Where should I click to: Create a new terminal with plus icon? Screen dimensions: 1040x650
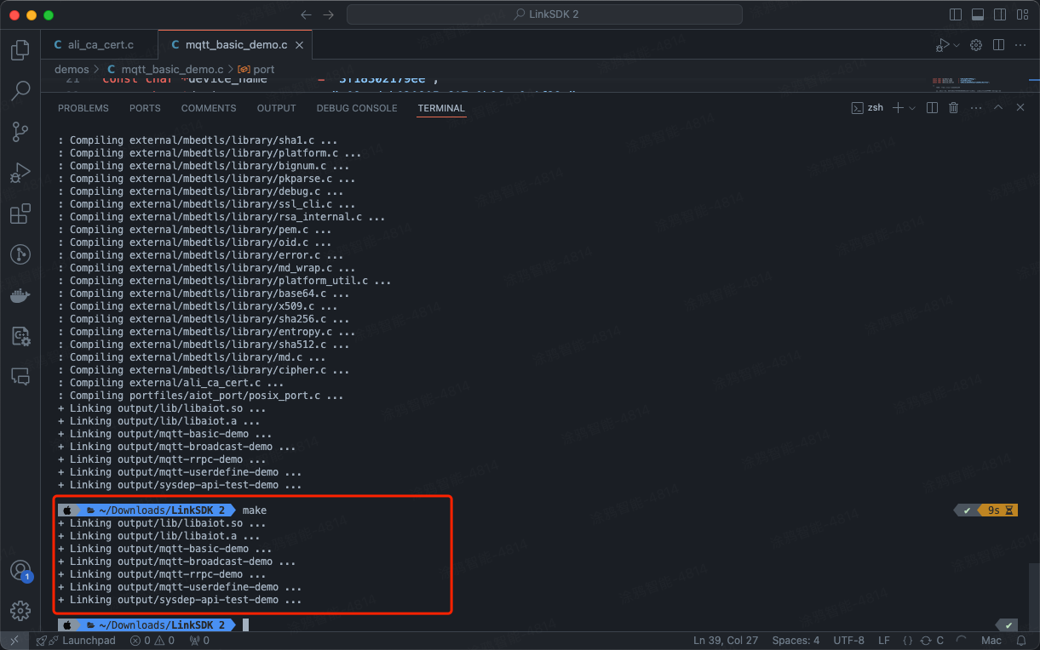point(898,108)
